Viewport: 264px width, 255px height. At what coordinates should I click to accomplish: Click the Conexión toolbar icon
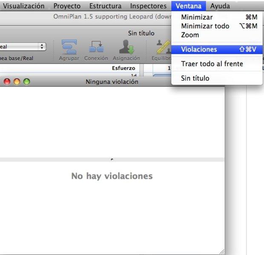(x=96, y=47)
